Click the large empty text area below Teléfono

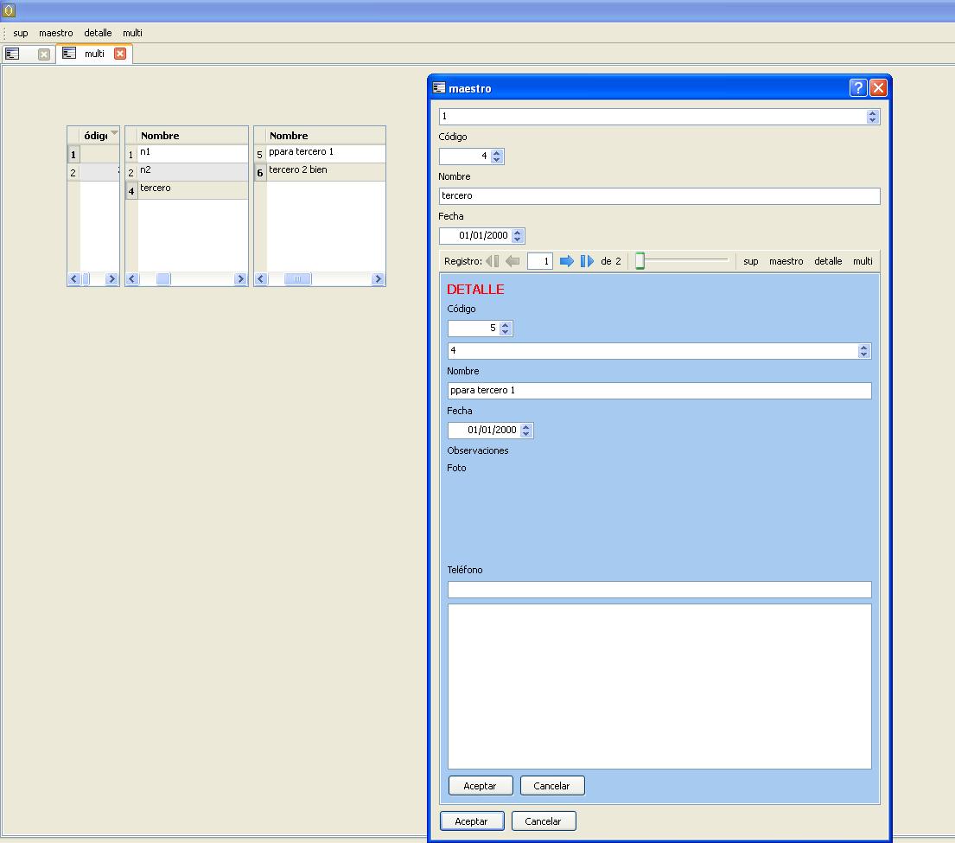click(x=659, y=687)
